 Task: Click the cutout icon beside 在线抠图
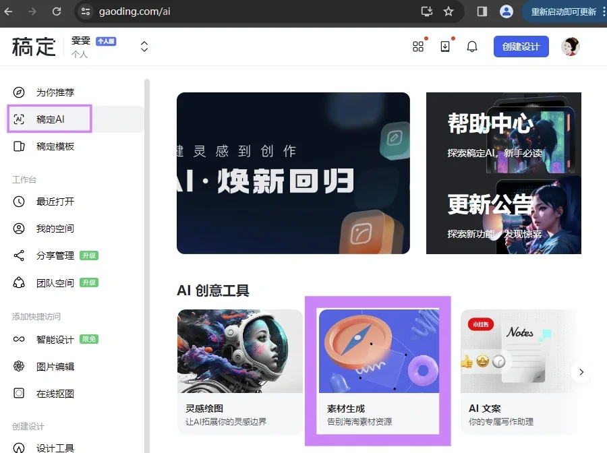point(19,394)
